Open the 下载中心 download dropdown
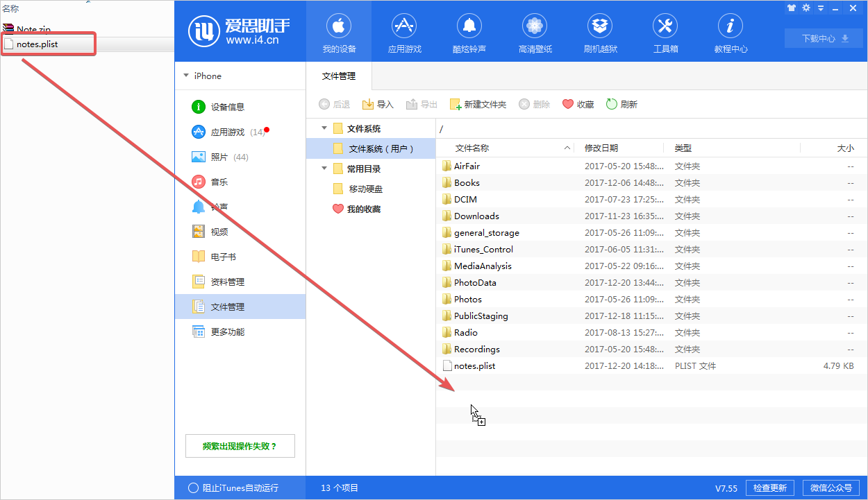The height and width of the screenshot is (500, 868). point(824,38)
